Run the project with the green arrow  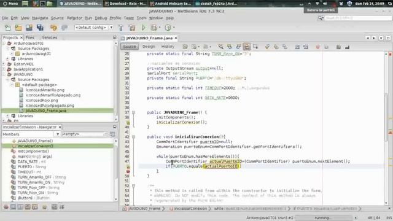coord(143,28)
